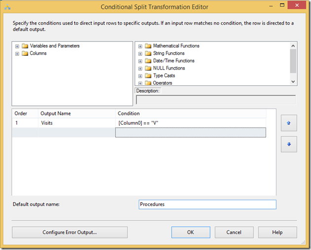Click the Help button
Viewport: 311px width, 250px height.
point(277,232)
